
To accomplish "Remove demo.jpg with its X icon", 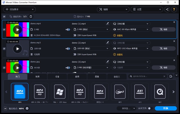I will point(174,60).
